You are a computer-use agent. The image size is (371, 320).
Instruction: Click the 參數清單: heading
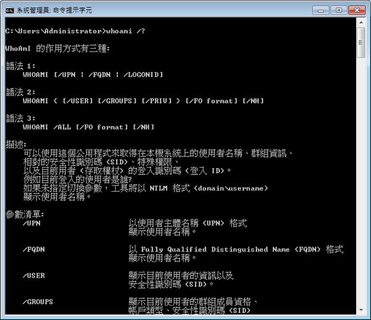pos(25,215)
